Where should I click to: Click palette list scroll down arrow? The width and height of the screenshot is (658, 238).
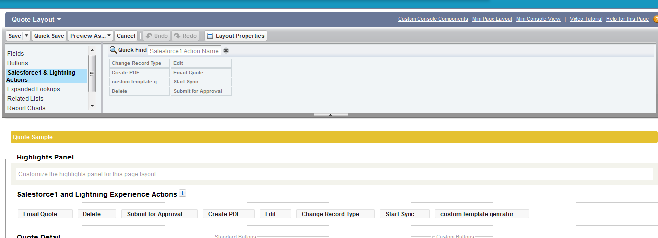tap(92, 106)
